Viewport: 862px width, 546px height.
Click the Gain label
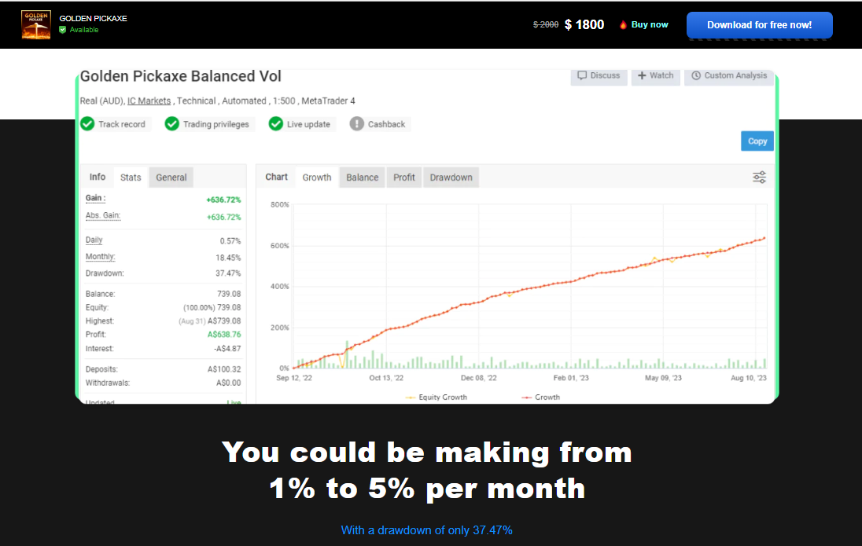coord(96,198)
